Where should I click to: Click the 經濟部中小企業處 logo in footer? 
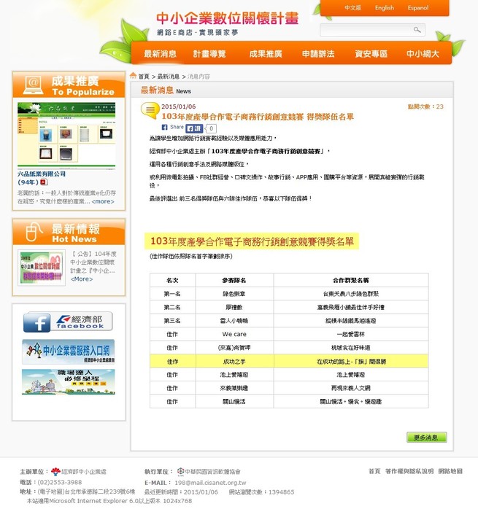tap(56, 472)
